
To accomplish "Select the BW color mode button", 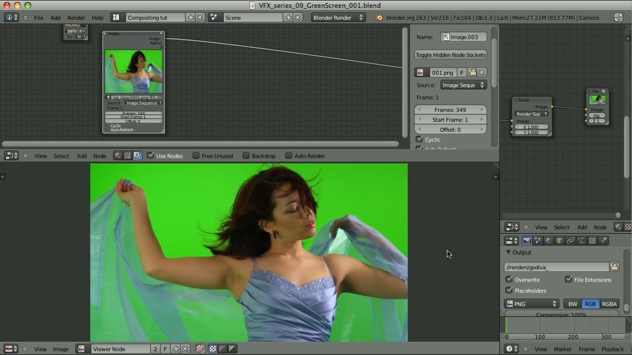I will point(573,304).
